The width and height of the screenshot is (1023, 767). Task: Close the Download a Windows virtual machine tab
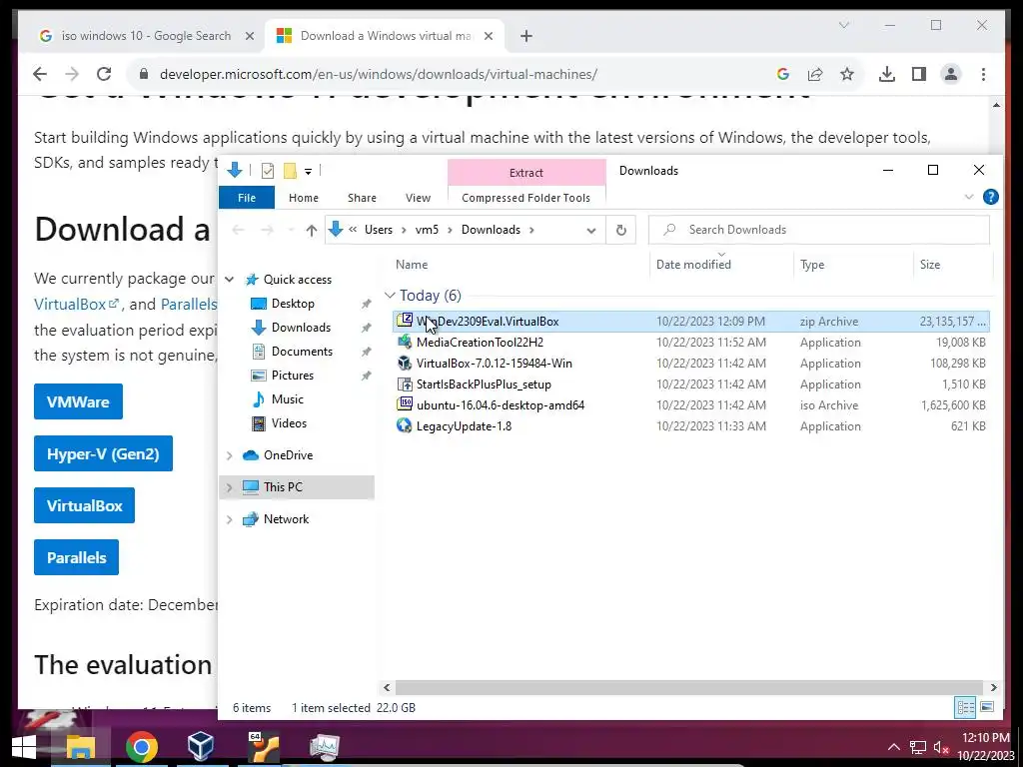(488, 36)
